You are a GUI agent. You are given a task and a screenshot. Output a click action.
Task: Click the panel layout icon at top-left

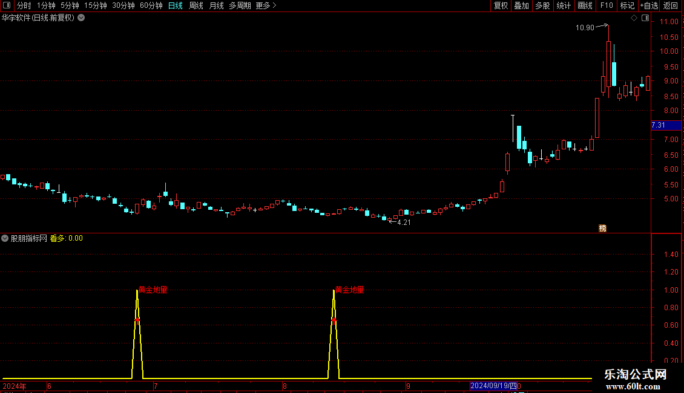7,5
